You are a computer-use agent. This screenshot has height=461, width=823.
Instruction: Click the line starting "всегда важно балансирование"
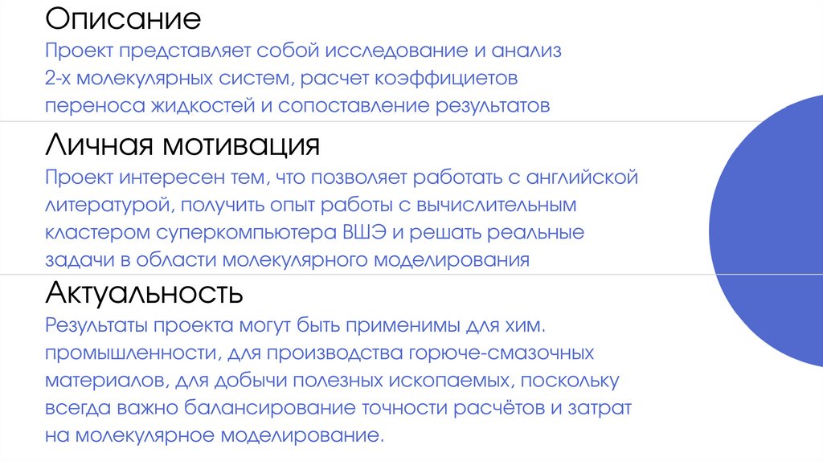point(338,407)
